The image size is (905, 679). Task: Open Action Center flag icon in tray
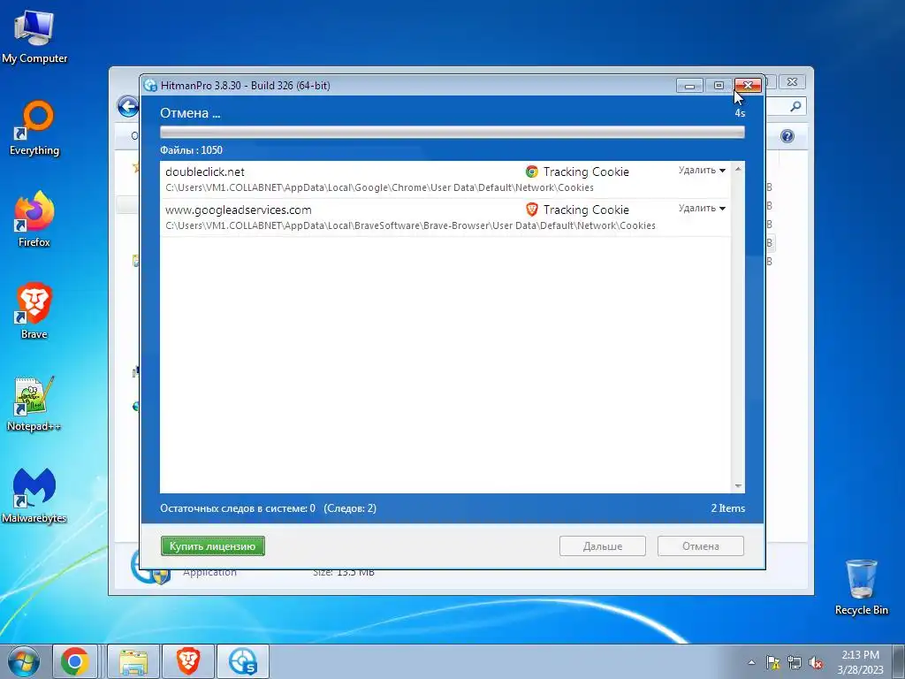[x=772, y=662]
